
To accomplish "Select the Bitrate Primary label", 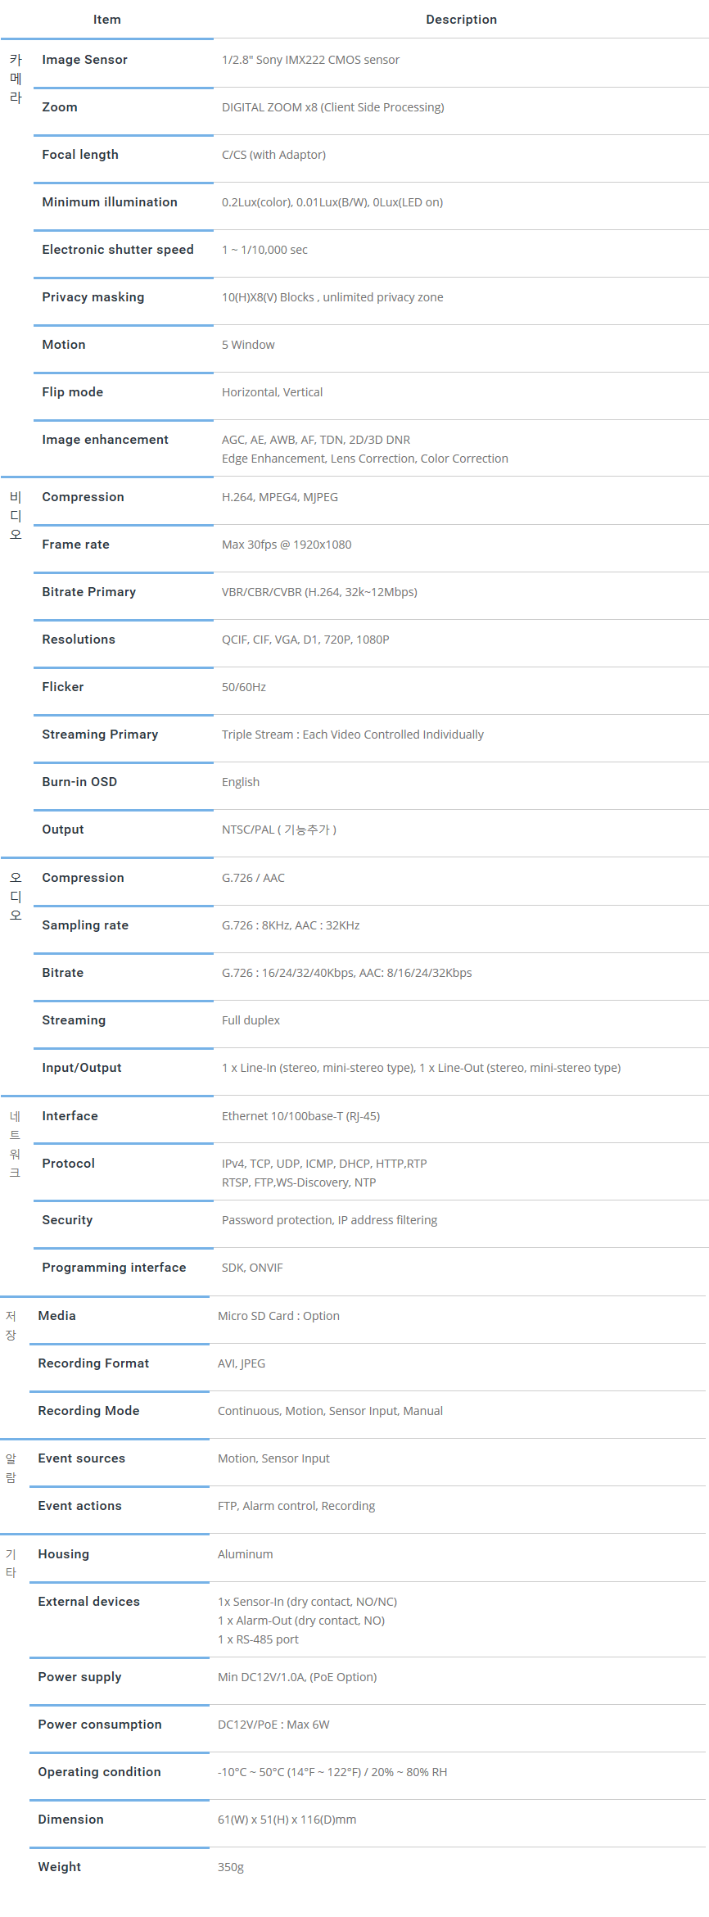I will click(89, 592).
